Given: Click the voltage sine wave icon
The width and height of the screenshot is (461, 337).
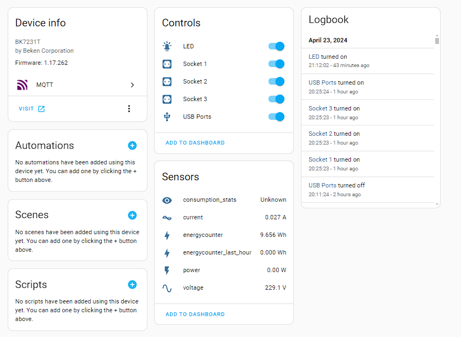Looking at the screenshot, I should [x=167, y=288].
